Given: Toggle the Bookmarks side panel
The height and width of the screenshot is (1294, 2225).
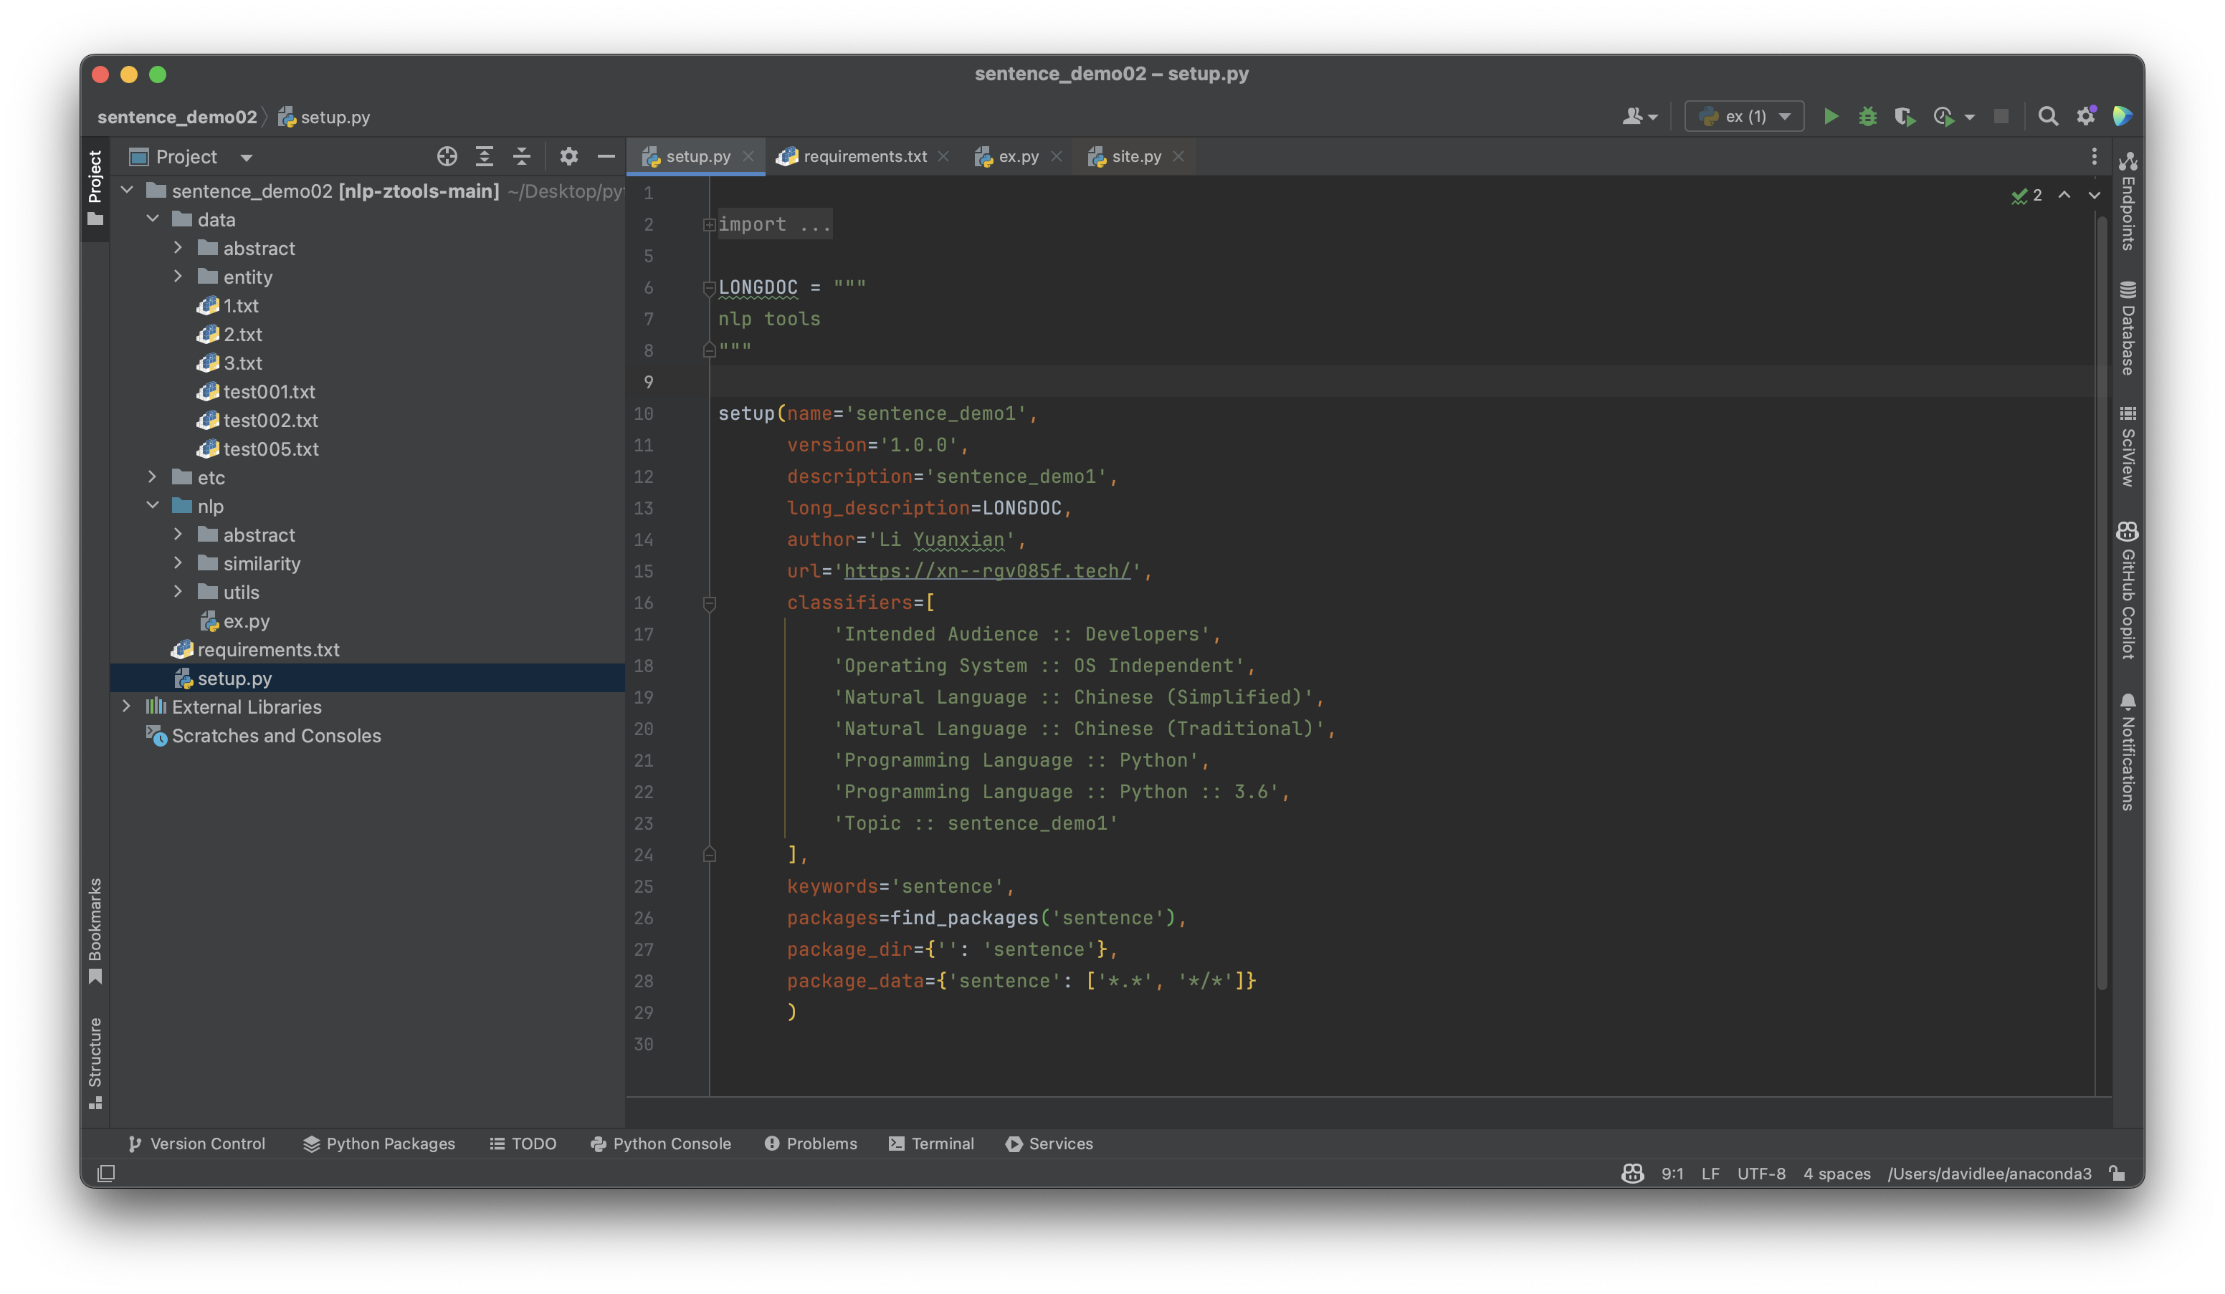Looking at the screenshot, I should (95, 930).
